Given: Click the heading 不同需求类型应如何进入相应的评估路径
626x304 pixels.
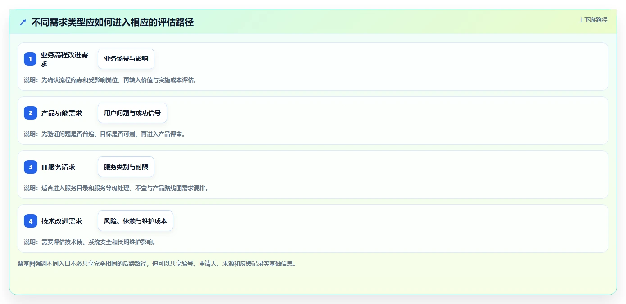Looking at the screenshot, I should click(x=113, y=22).
